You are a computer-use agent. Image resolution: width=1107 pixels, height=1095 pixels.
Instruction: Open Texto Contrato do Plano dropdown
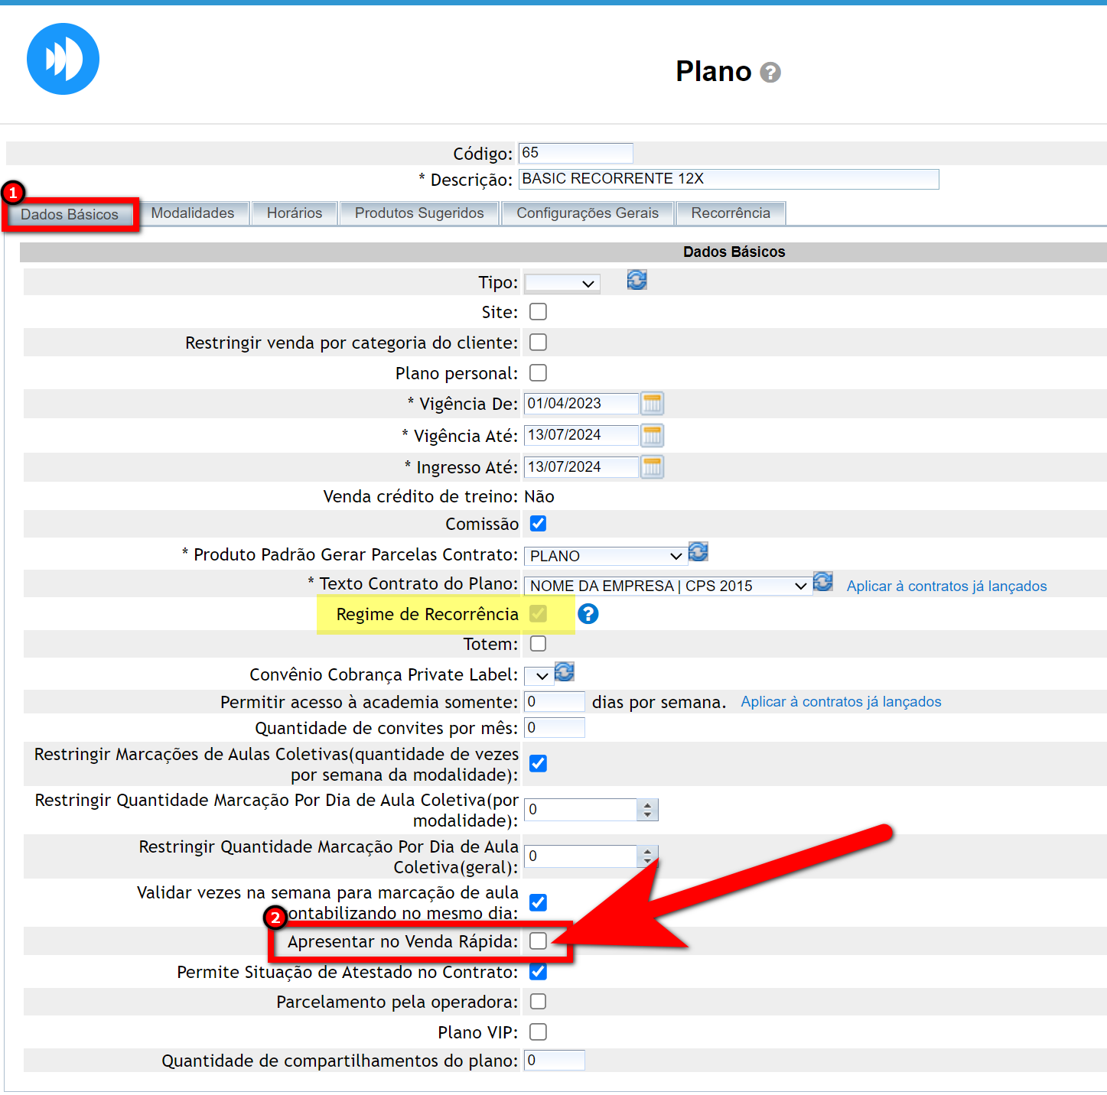click(667, 586)
